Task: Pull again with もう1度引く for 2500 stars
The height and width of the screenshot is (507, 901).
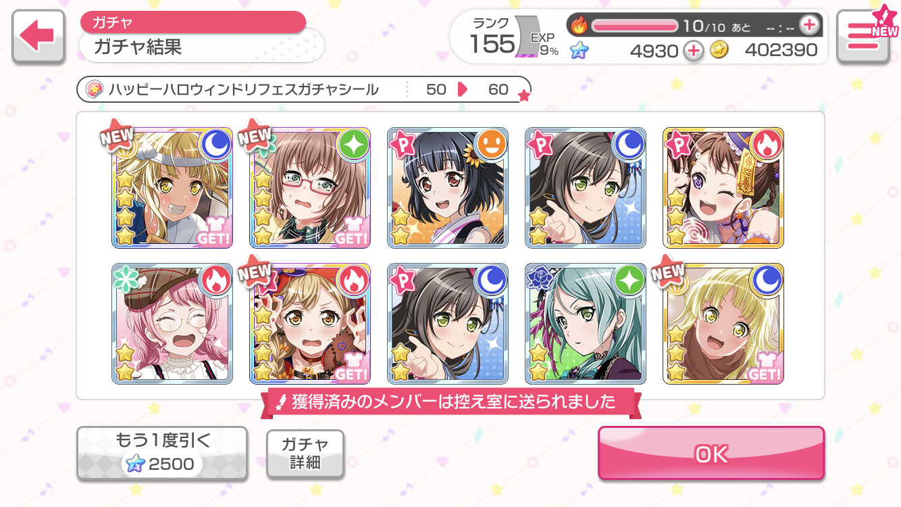Action: [x=162, y=454]
